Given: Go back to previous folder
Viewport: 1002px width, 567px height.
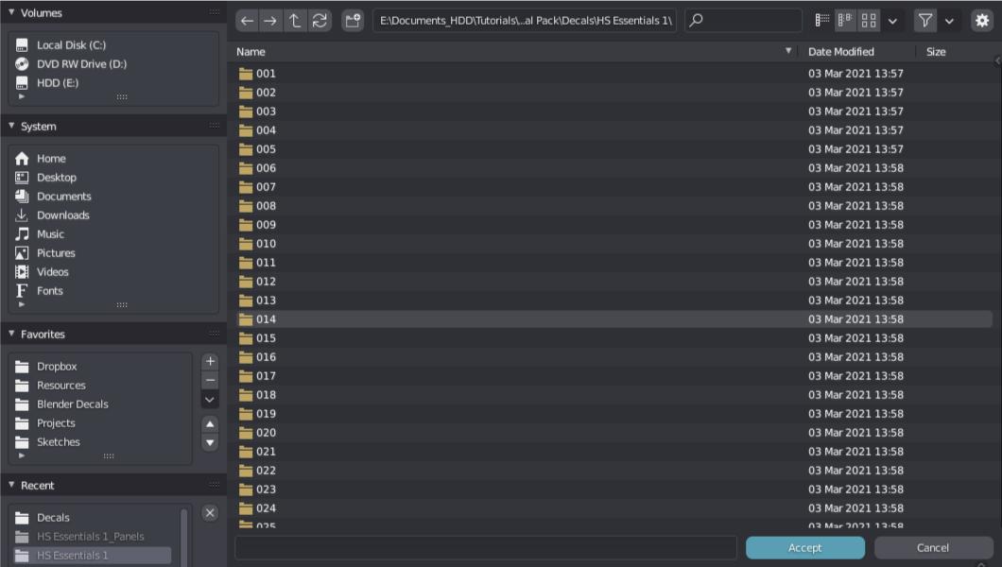Looking at the screenshot, I should pyautogui.click(x=248, y=21).
